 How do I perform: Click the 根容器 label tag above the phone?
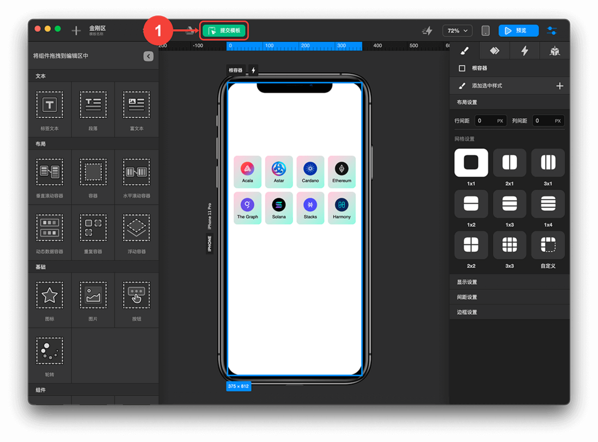point(235,70)
